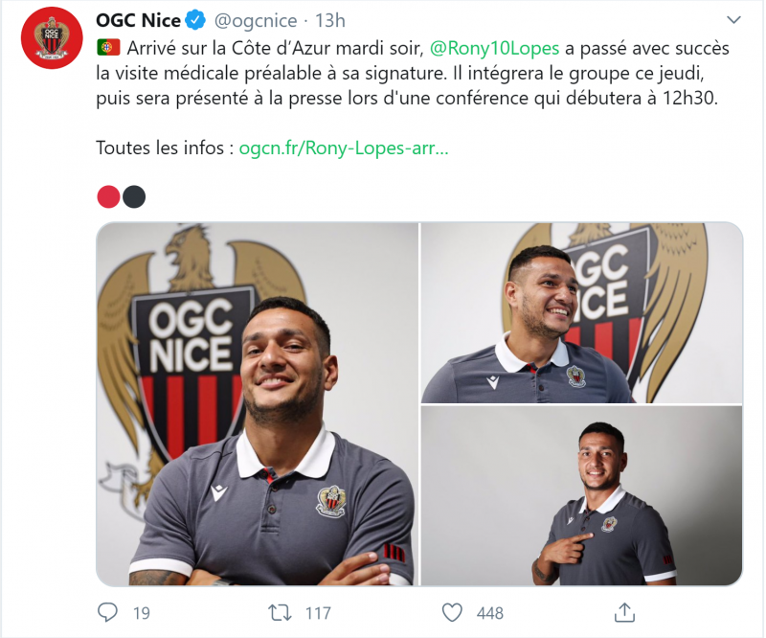Open the bottom-right pointing-at-badge photo
Image resolution: width=766 pixels, height=638 pixels.
click(582, 495)
